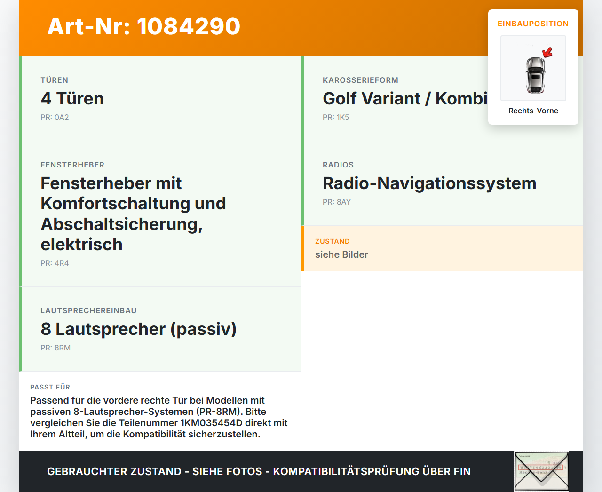Select the paragraph starting "Passend für die vordere"

(x=159, y=417)
